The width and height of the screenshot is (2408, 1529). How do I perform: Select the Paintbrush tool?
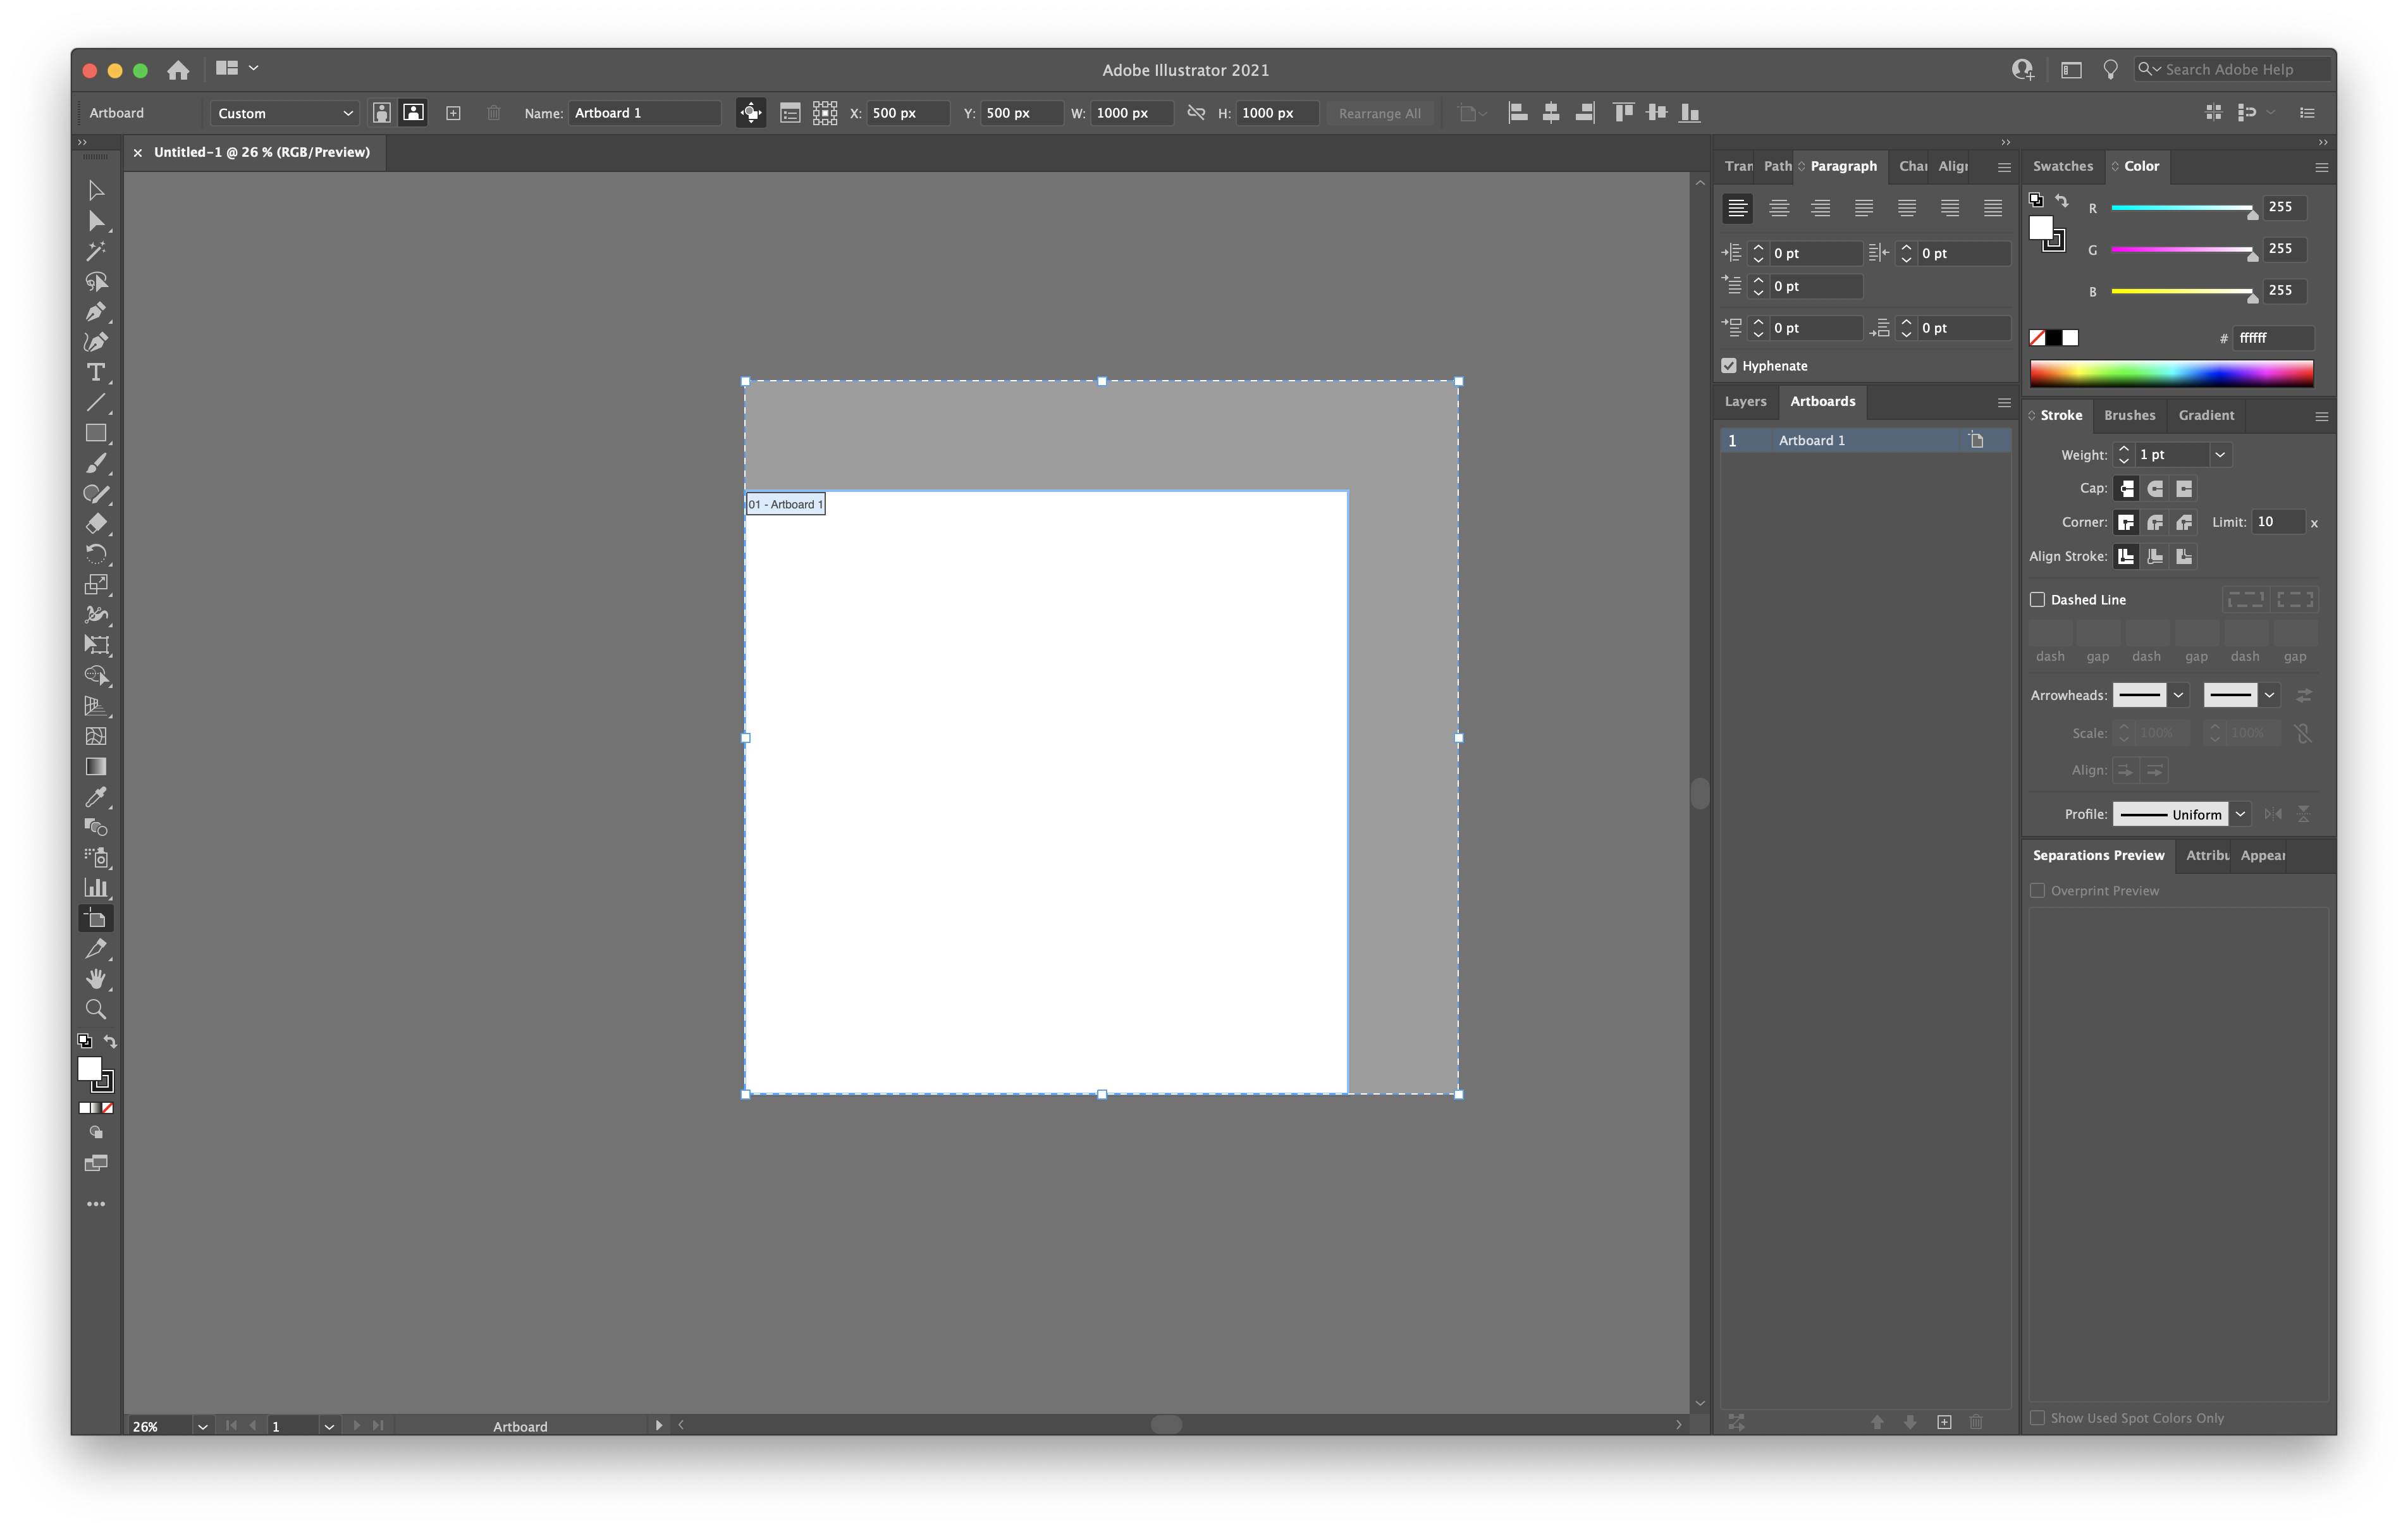(96, 464)
